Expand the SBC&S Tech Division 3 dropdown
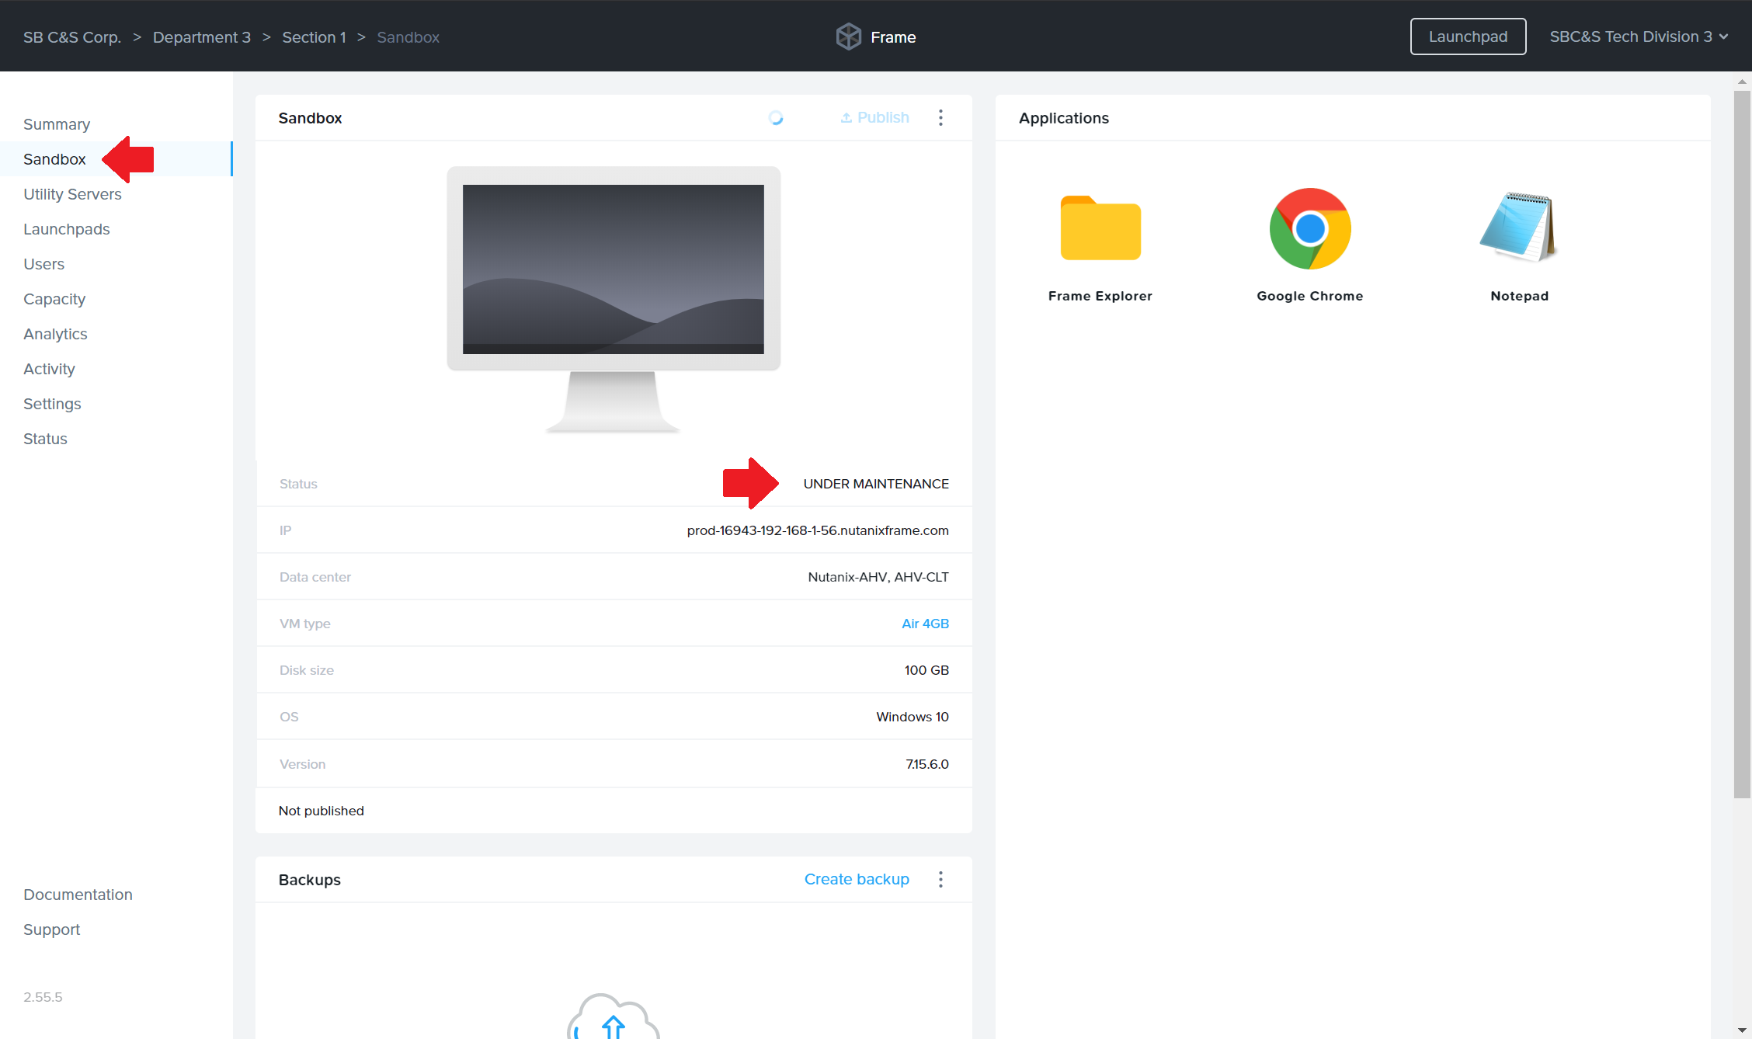 point(1639,36)
